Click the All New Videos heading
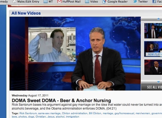This screenshot has width=162, height=118. click(26, 13)
